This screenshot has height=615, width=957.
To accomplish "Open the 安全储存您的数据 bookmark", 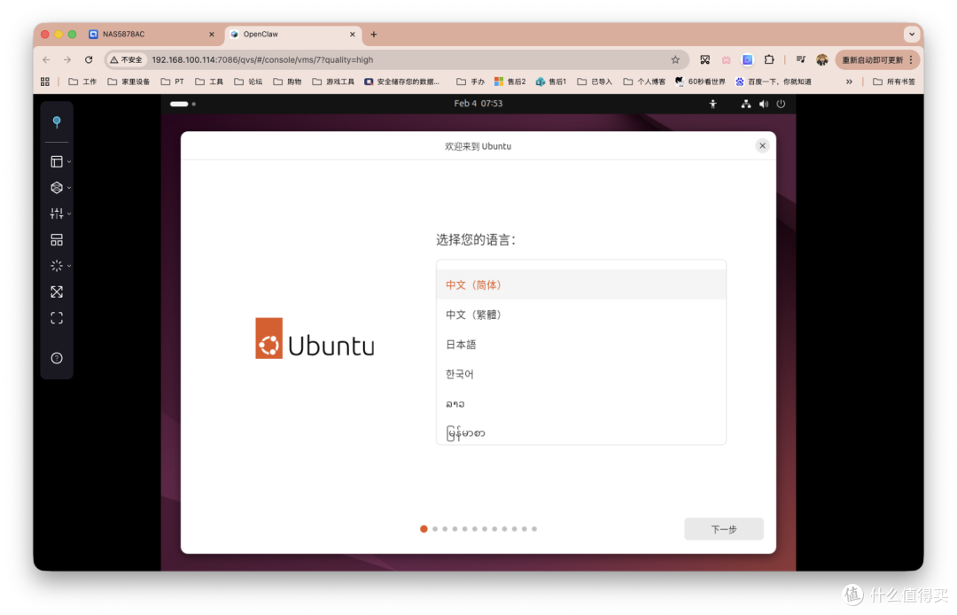I will coord(401,82).
